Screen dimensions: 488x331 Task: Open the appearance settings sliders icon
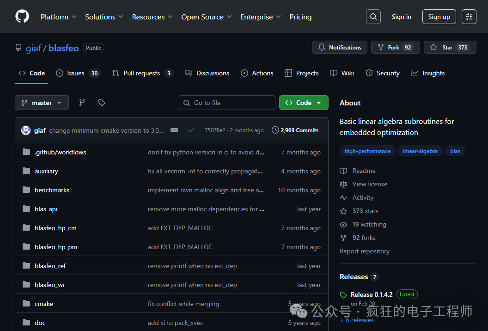(x=469, y=17)
